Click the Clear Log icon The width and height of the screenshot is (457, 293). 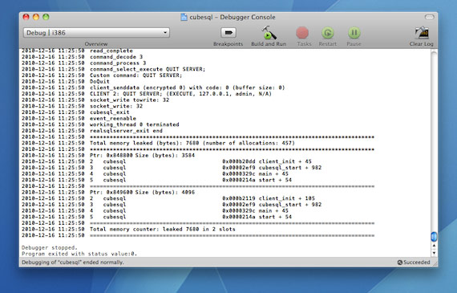tap(422, 33)
